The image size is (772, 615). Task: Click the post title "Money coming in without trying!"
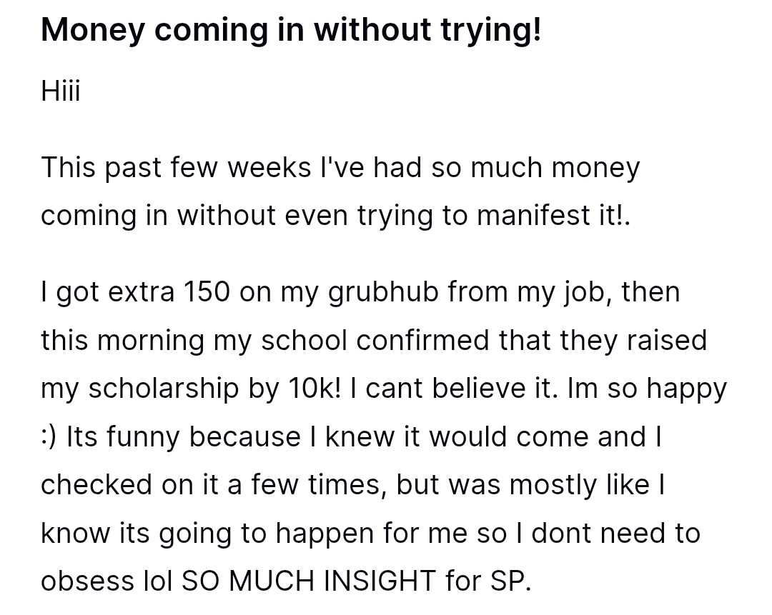291,30
